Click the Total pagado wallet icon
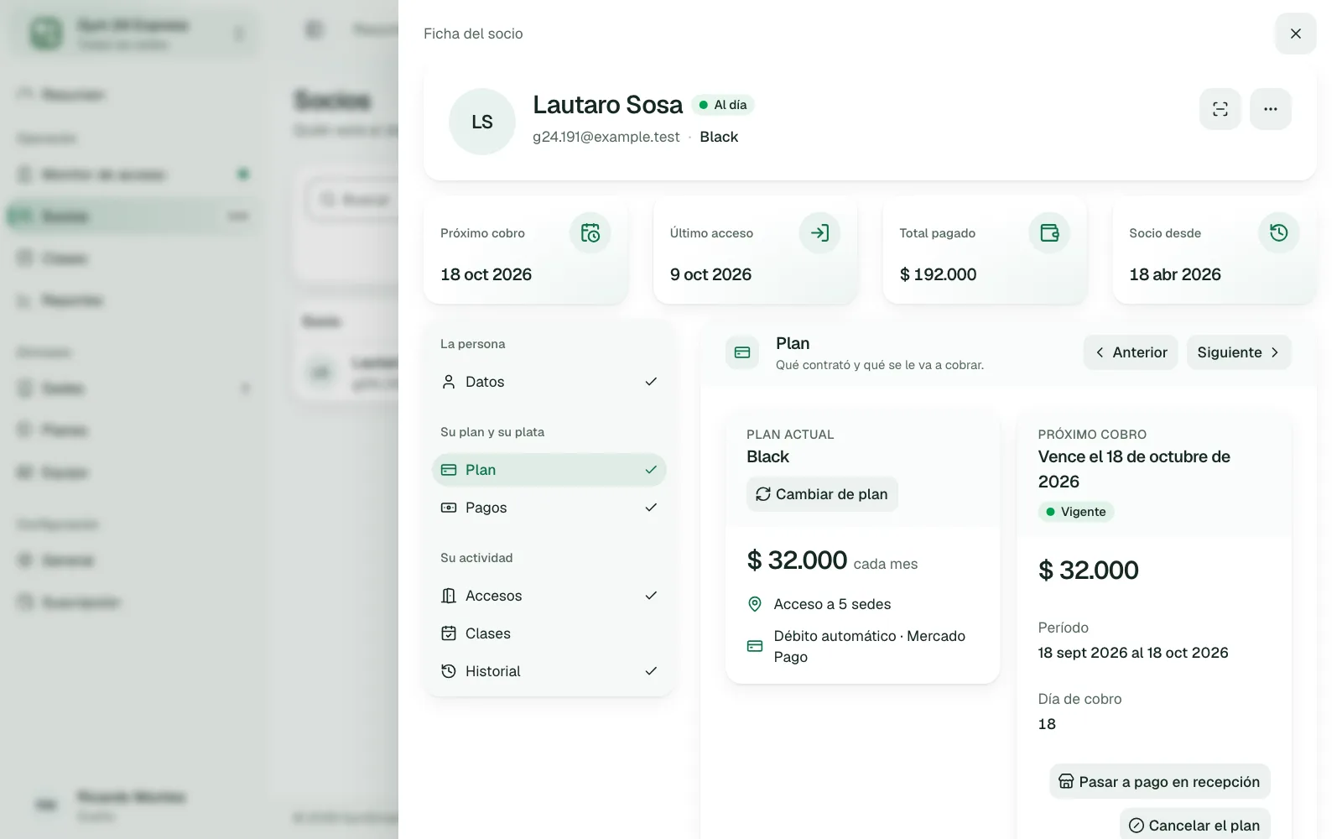 coord(1049,232)
